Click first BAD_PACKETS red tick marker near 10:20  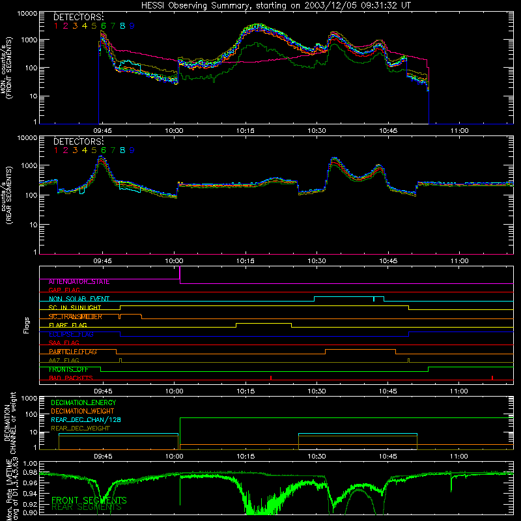point(271,378)
